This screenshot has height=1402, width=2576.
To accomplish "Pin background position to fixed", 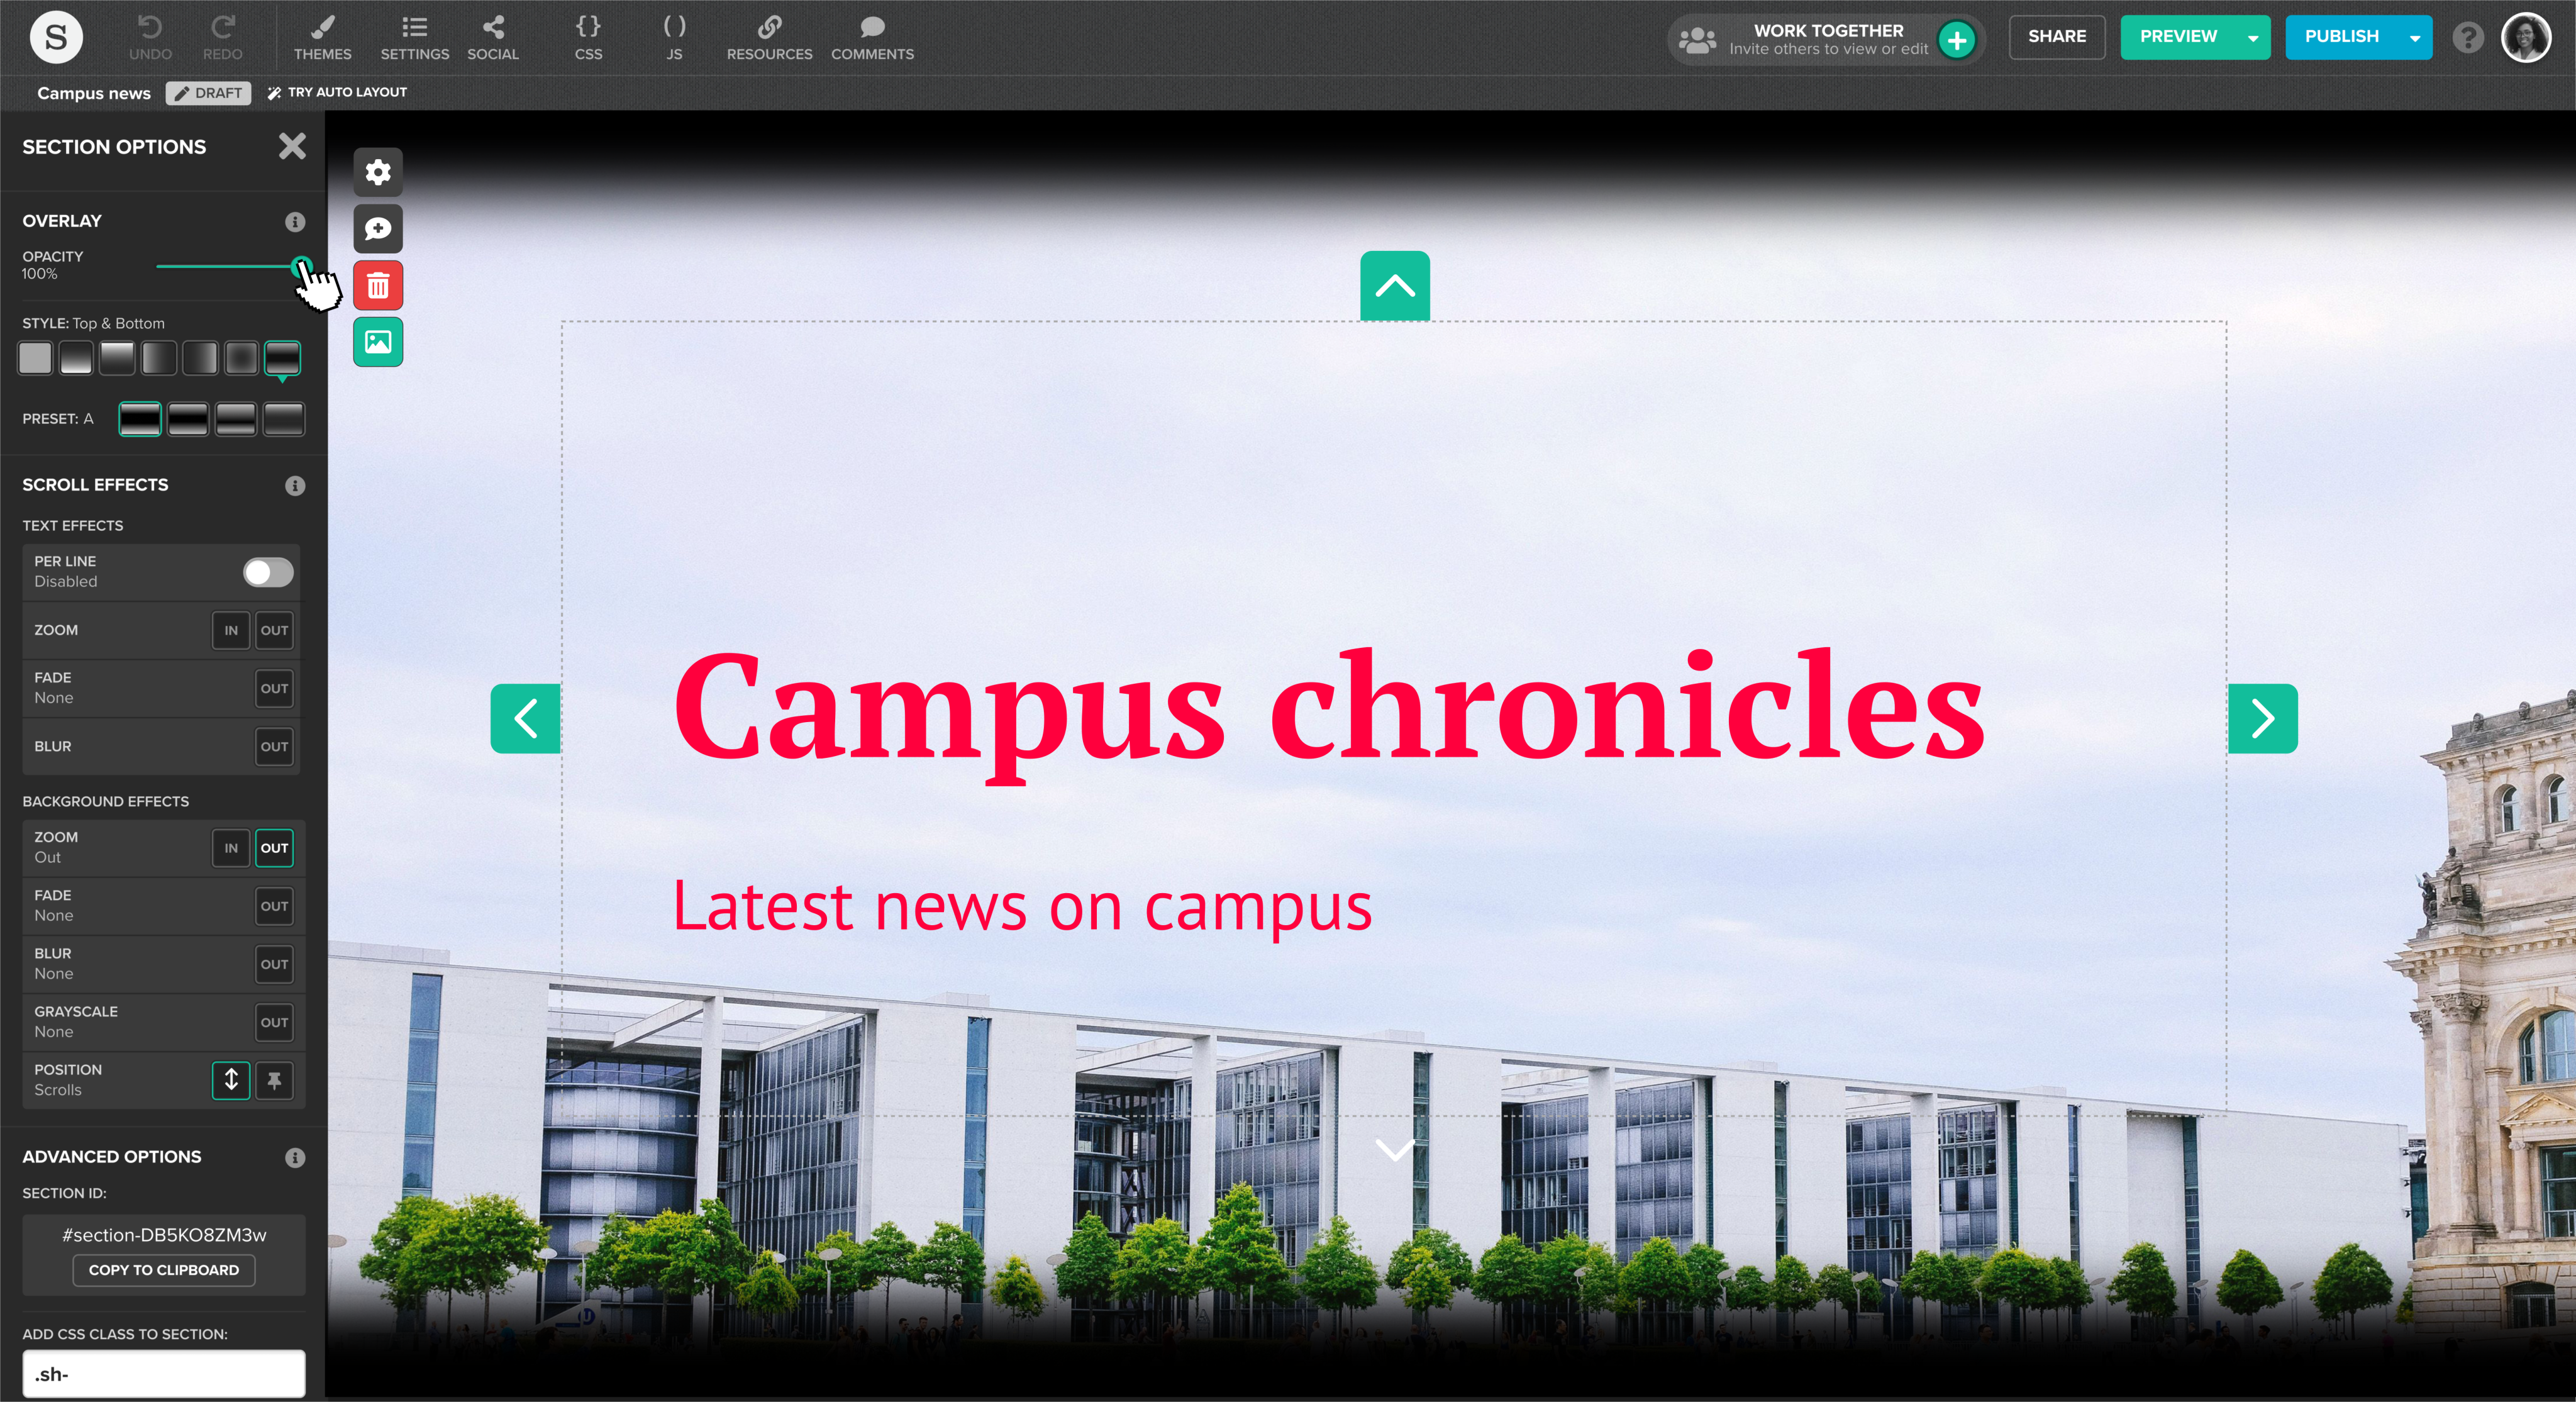I will tap(274, 1080).
